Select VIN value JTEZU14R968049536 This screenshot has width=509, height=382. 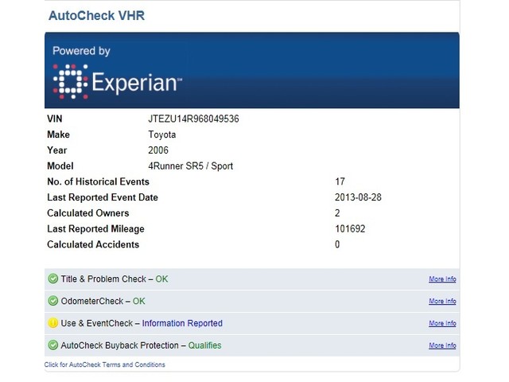(x=193, y=119)
